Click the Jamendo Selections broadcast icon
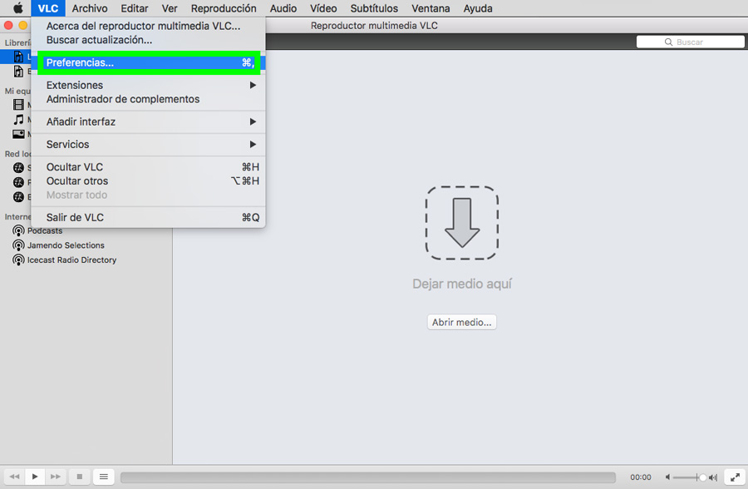Viewport: 748px width, 489px height. point(18,245)
